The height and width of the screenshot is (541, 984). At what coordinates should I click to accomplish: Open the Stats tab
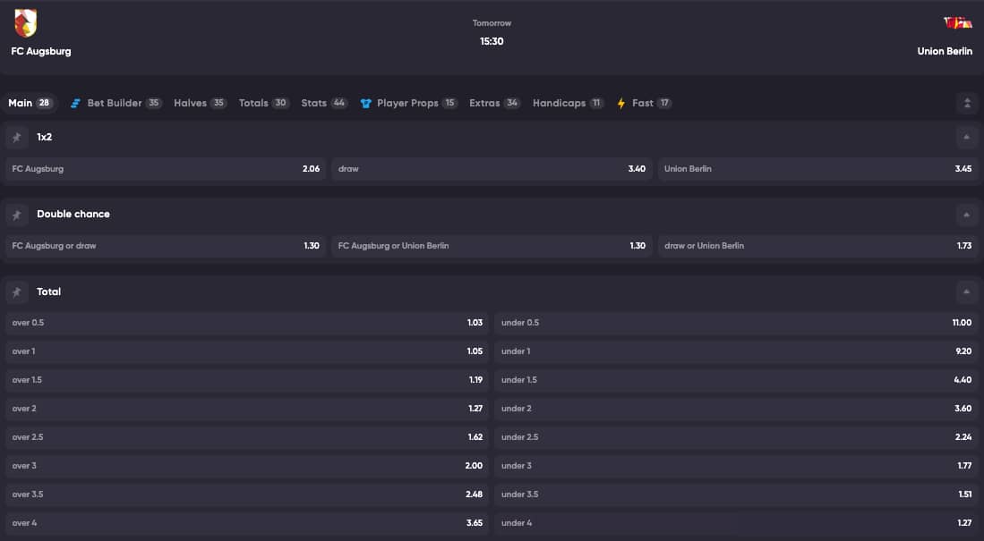coord(324,103)
